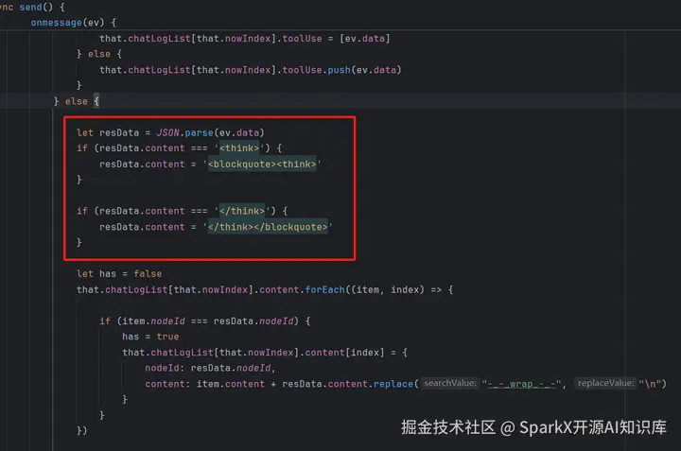Click the parse method in JSON.parse(ev.data)
681x451 pixels.
199,132
